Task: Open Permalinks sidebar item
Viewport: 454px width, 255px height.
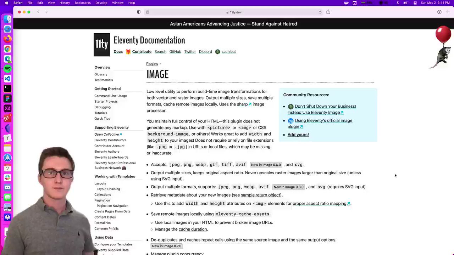Action: click(103, 223)
